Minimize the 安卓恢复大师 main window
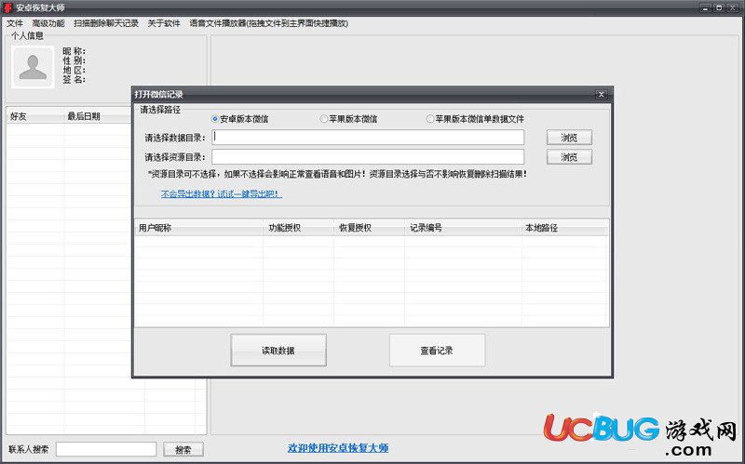The image size is (745, 464). pos(705,7)
